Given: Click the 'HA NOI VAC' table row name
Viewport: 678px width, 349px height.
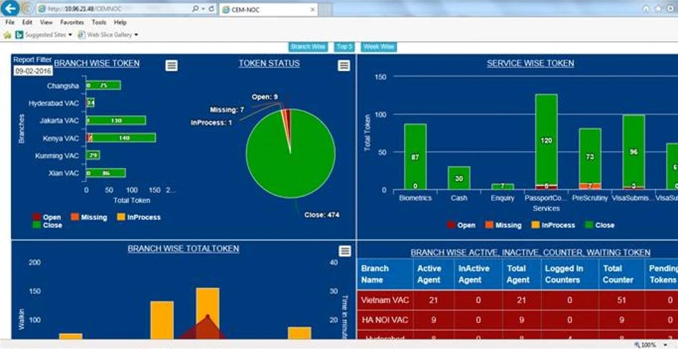Looking at the screenshot, I should coord(385,319).
